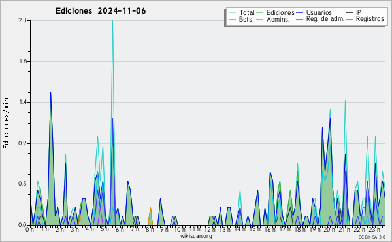Select the 'Ediciones' legend label
Image resolution: width=392 pixels, height=242 pixels.
click(280, 12)
